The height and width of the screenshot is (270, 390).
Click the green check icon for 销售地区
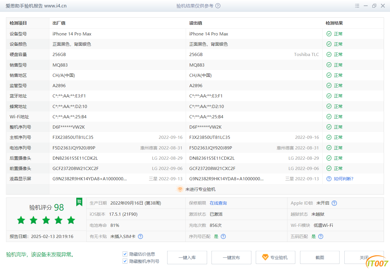(x=329, y=75)
